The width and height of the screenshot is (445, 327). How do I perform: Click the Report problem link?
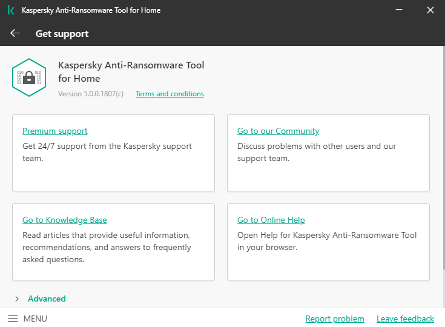335,319
